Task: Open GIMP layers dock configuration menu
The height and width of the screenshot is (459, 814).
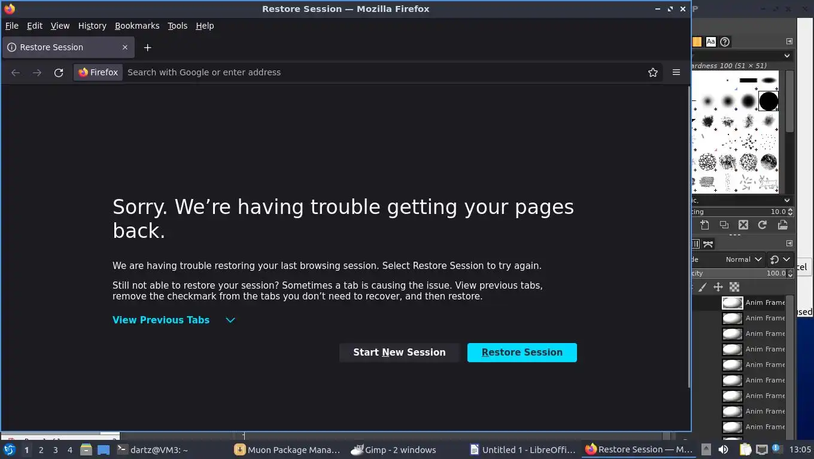Action: (789, 243)
